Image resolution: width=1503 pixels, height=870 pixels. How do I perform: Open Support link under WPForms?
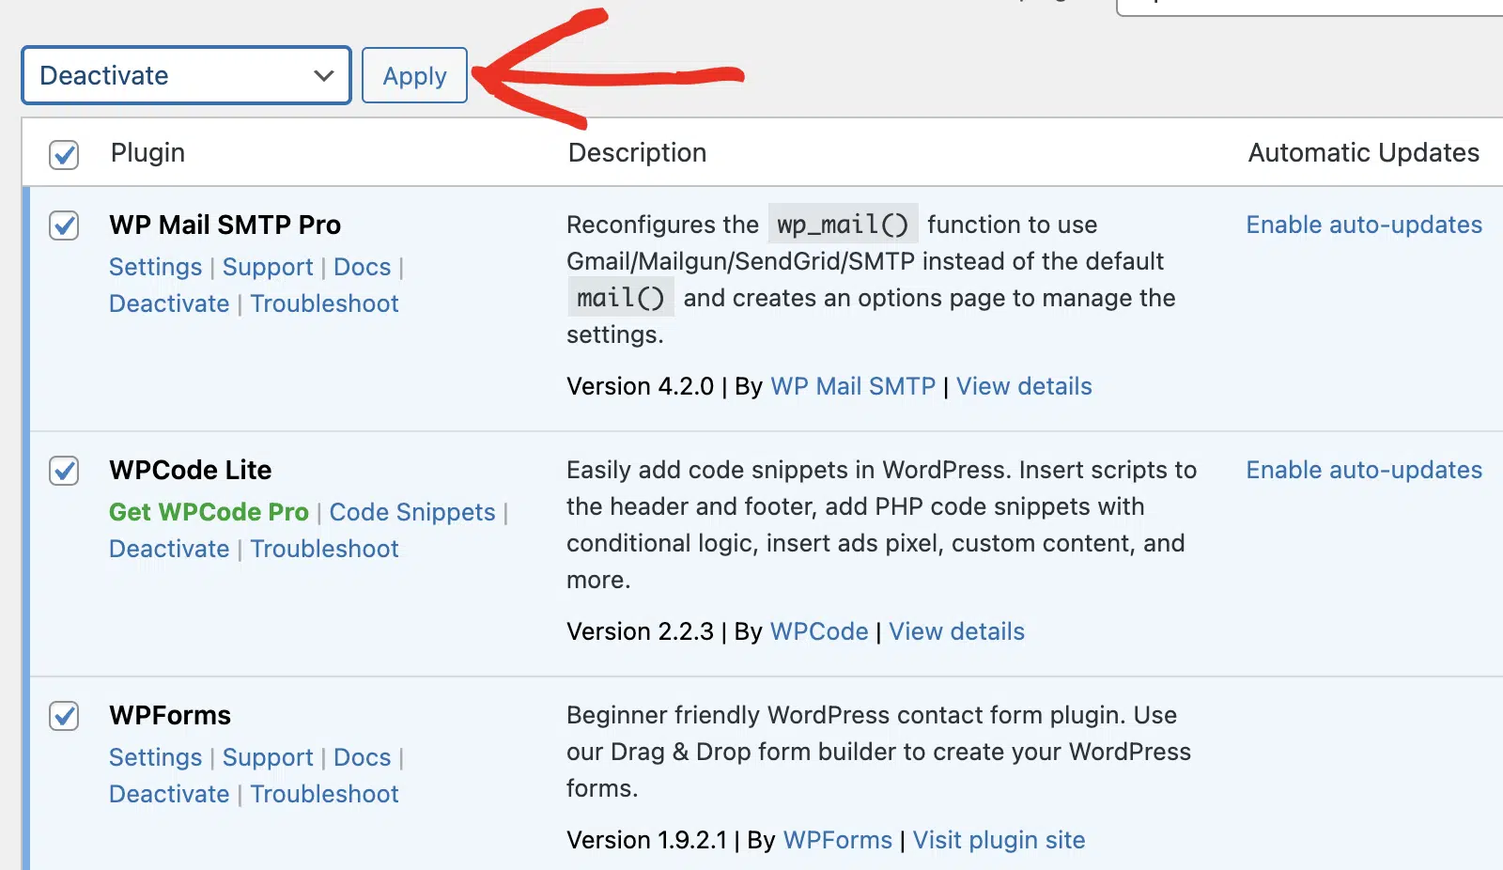pyautogui.click(x=268, y=757)
